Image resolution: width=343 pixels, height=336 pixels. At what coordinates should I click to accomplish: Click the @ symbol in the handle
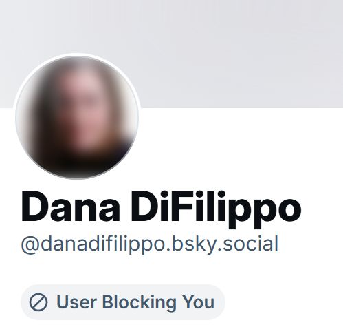click(x=31, y=246)
